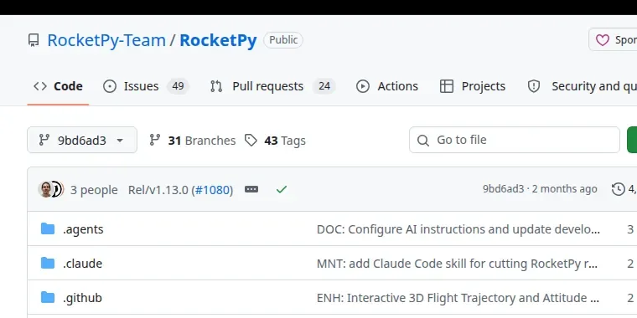This screenshot has height=318, width=637.
Task: Click the Pull requests count badge 24
Action: [x=324, y=86]
